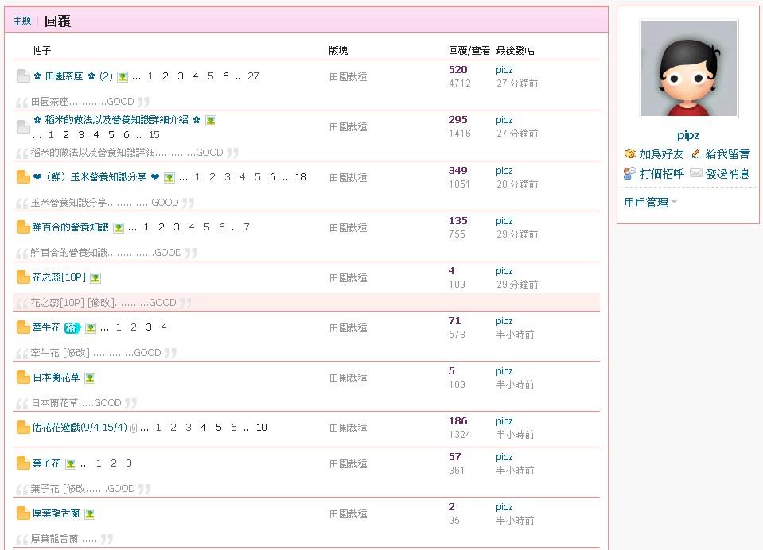This screenshot has height=550, width=763.
Task: Click the folder icon beside 厚葉龍舌蘭
Action: [23, 513]
